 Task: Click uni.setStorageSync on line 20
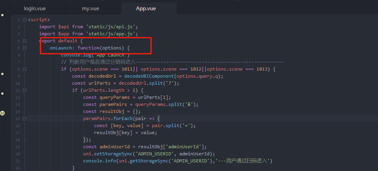coord(104,154)
